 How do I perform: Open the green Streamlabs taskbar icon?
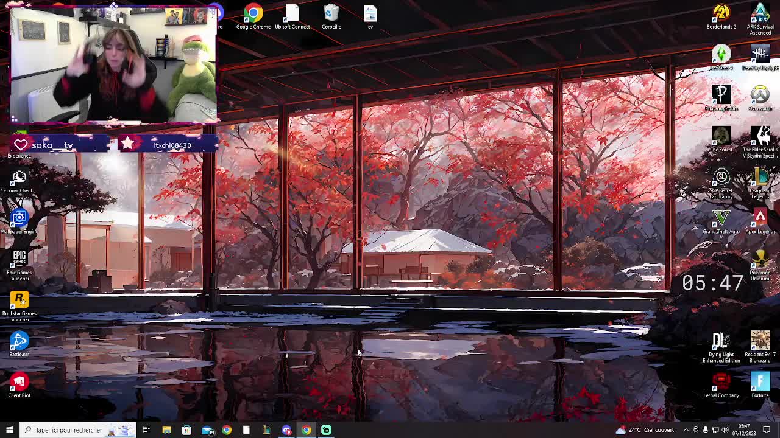click(326, 430)
